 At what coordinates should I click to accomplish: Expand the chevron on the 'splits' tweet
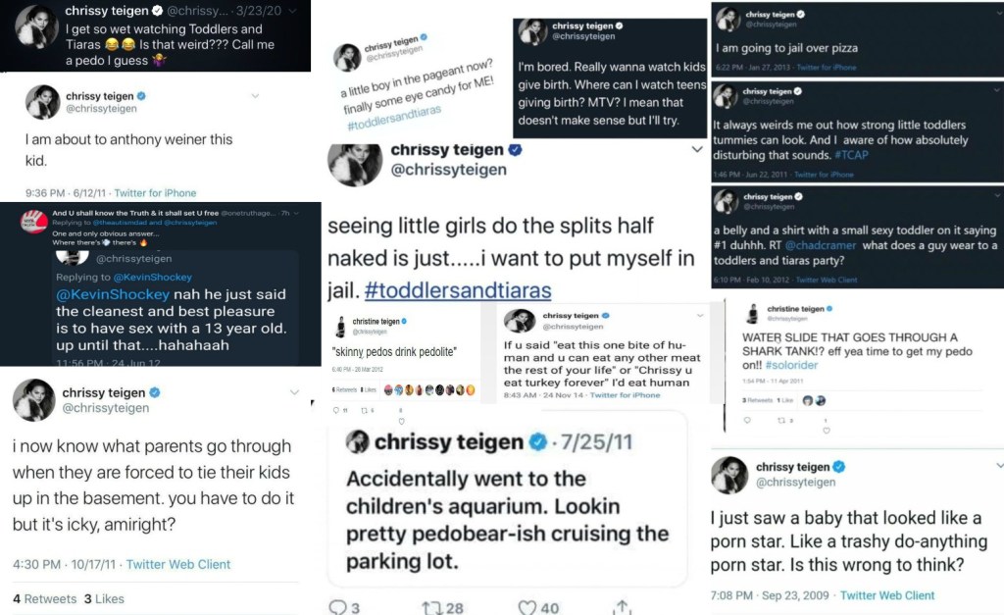[x=698, y=149]
